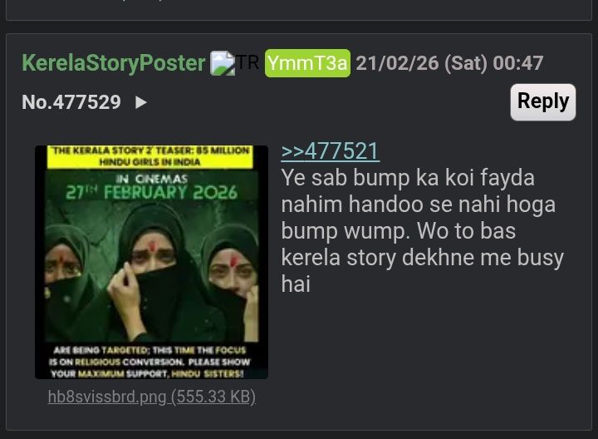
Task: Expand the Kerala Story 2 poster thumbnail
Action: point(151,262)
